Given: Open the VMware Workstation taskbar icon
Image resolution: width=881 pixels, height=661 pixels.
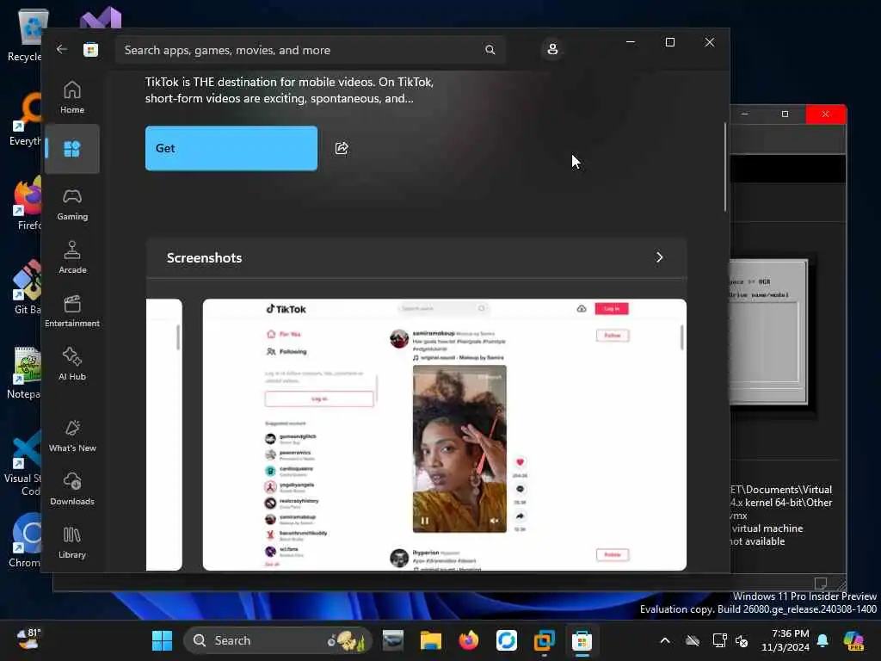Looking at the screenshot, I should [x=544, y=640].
